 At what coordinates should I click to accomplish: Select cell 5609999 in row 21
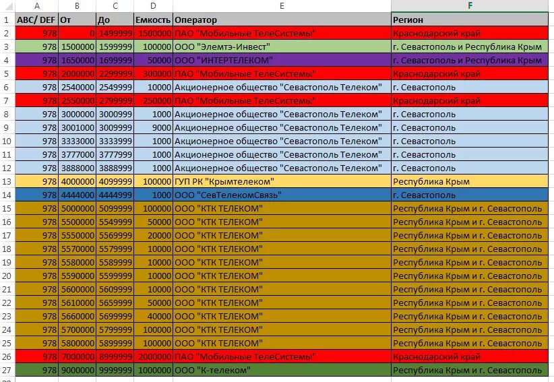[115, 289]
